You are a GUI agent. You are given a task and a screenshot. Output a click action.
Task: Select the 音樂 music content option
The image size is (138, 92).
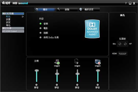point(44,24)
